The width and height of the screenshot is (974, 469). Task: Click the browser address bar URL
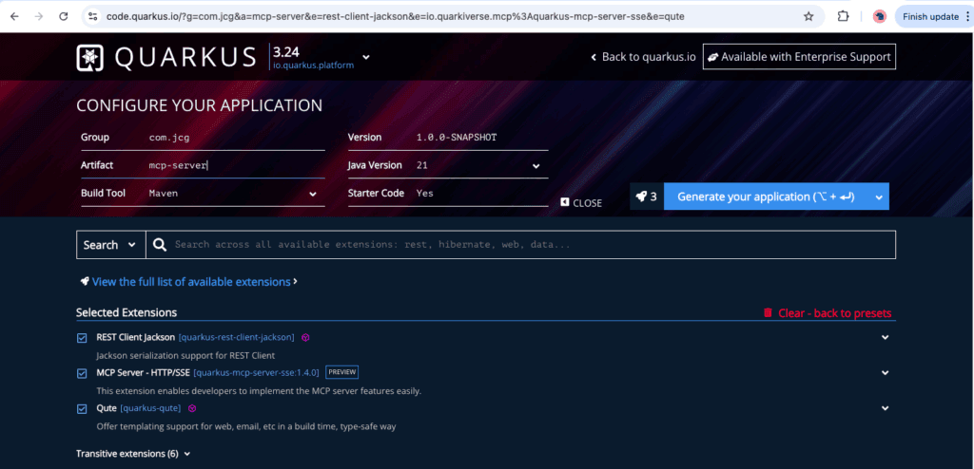click(x=396, y=17)
